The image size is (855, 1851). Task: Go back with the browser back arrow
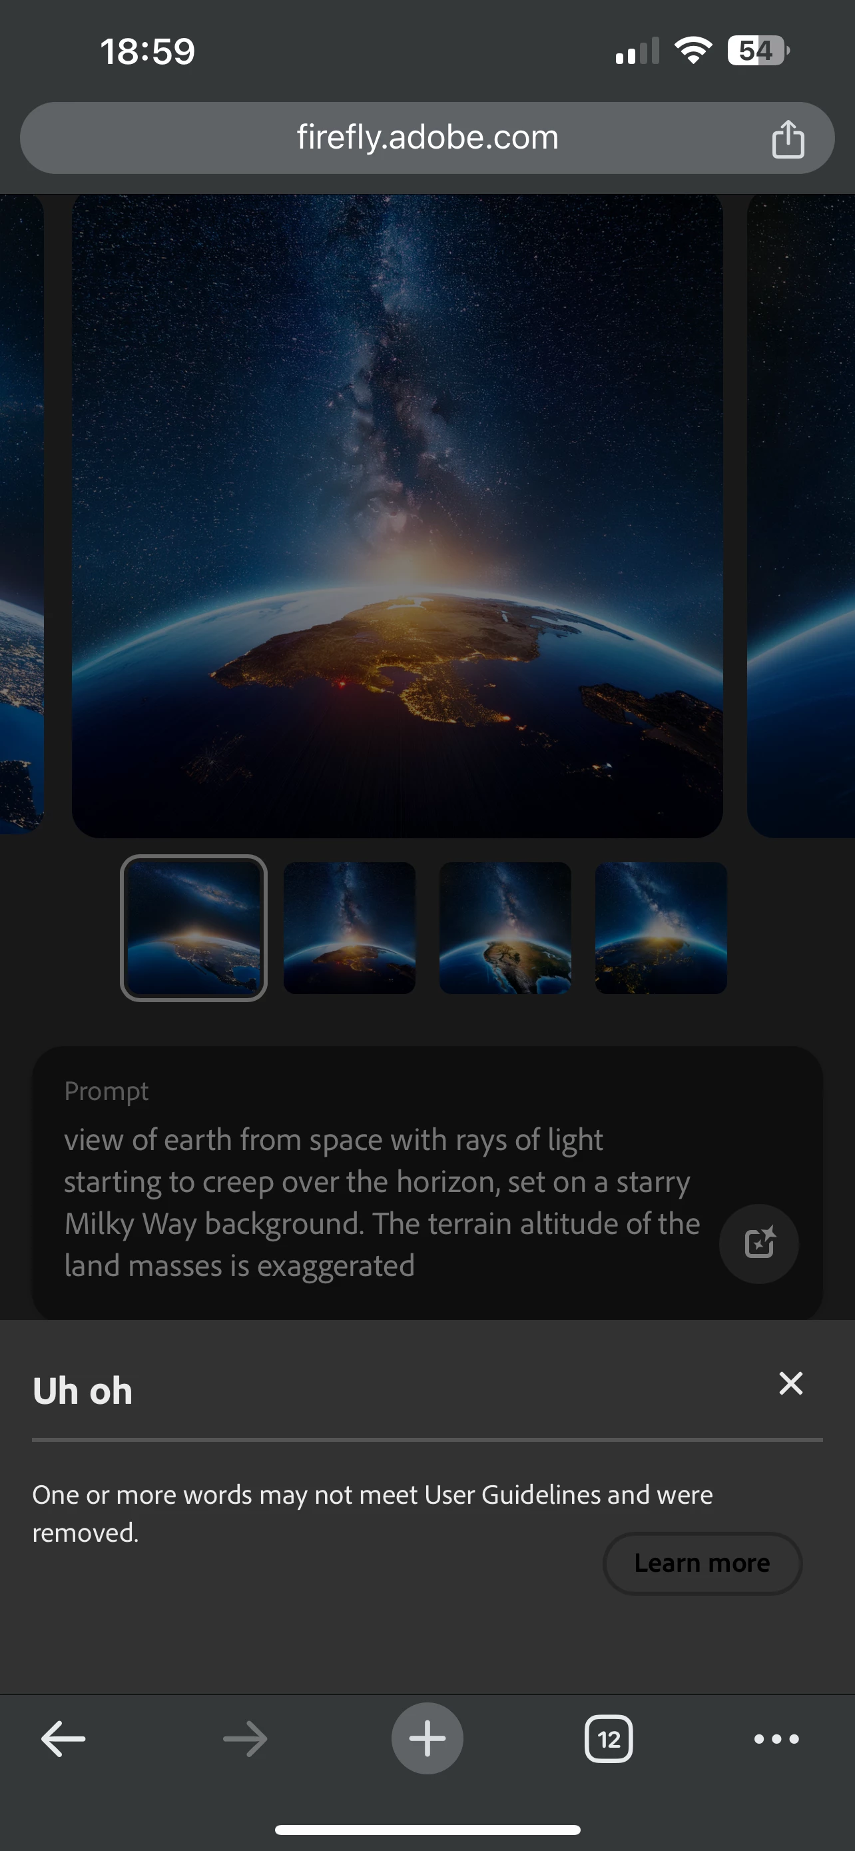pyautogui.click(x=63, y=1739)
